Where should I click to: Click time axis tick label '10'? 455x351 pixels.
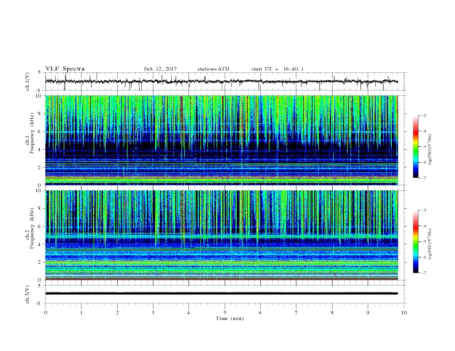[x=404, y=313]
